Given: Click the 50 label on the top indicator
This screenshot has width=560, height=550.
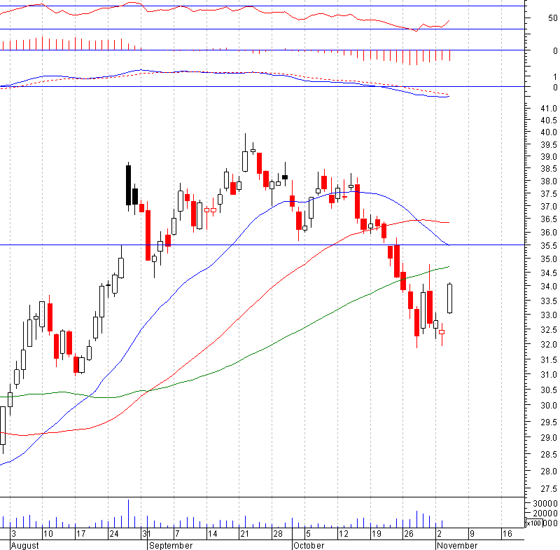Looking at the screenshot, I should pyautogui.click(x=552, y=18).
